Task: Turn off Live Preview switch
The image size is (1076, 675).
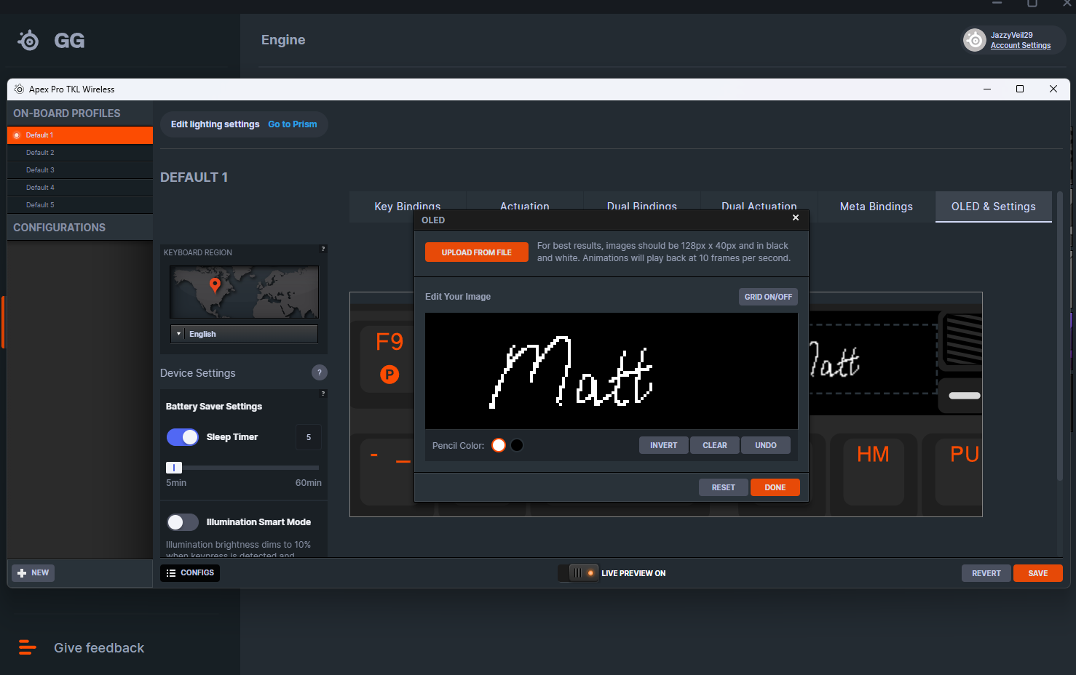Action: point(579,573)
